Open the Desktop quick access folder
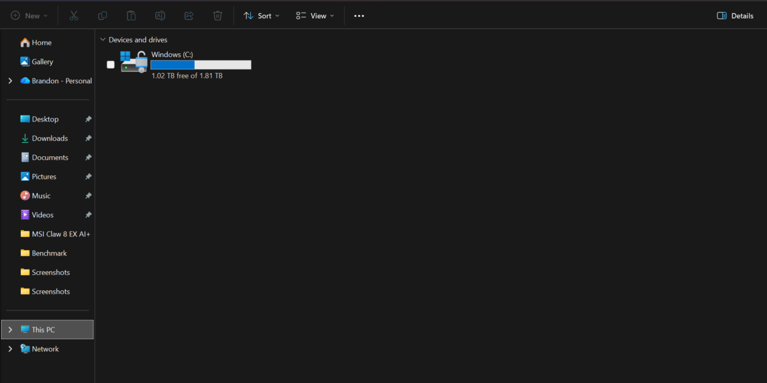 (x=40, y=119)
